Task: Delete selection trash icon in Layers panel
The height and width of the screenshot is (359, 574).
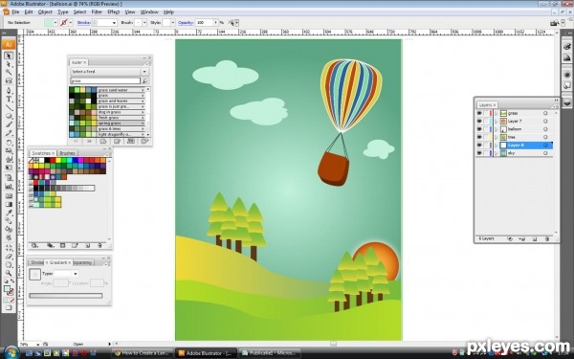Action: (x=547, y=238)
